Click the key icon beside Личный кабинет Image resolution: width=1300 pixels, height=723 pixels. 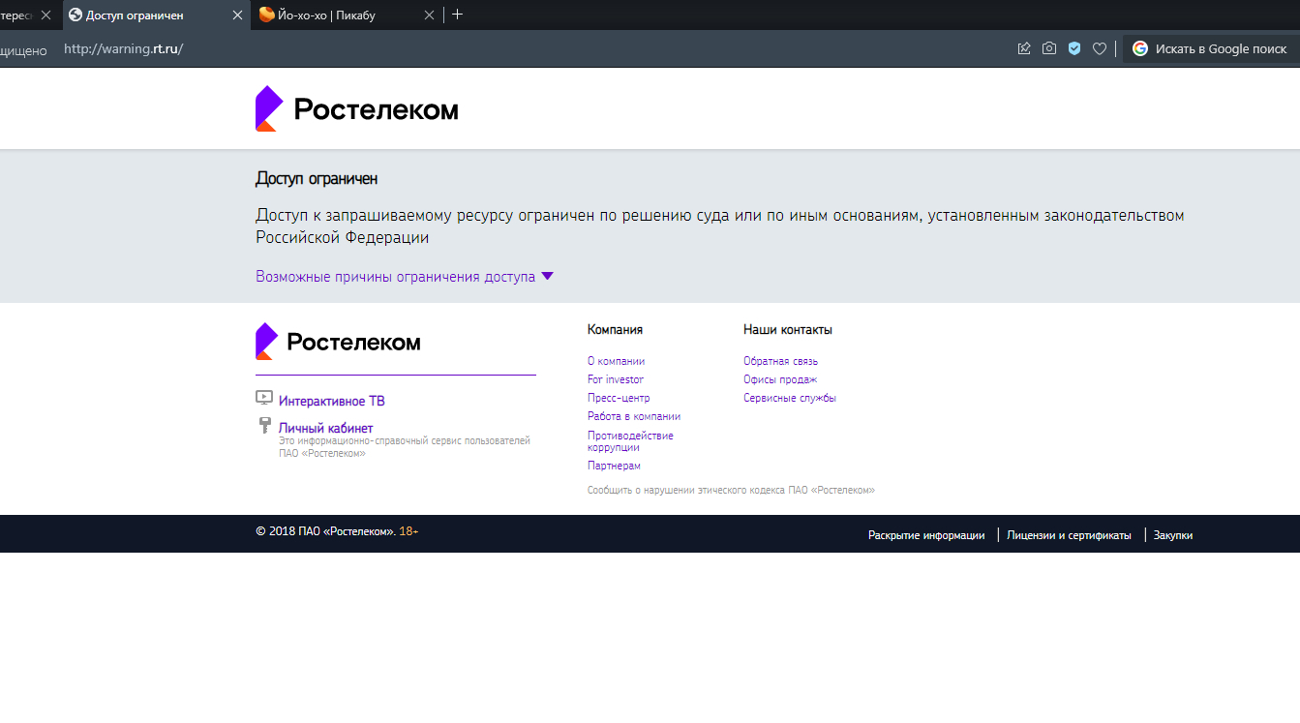[x=264, y=425]
